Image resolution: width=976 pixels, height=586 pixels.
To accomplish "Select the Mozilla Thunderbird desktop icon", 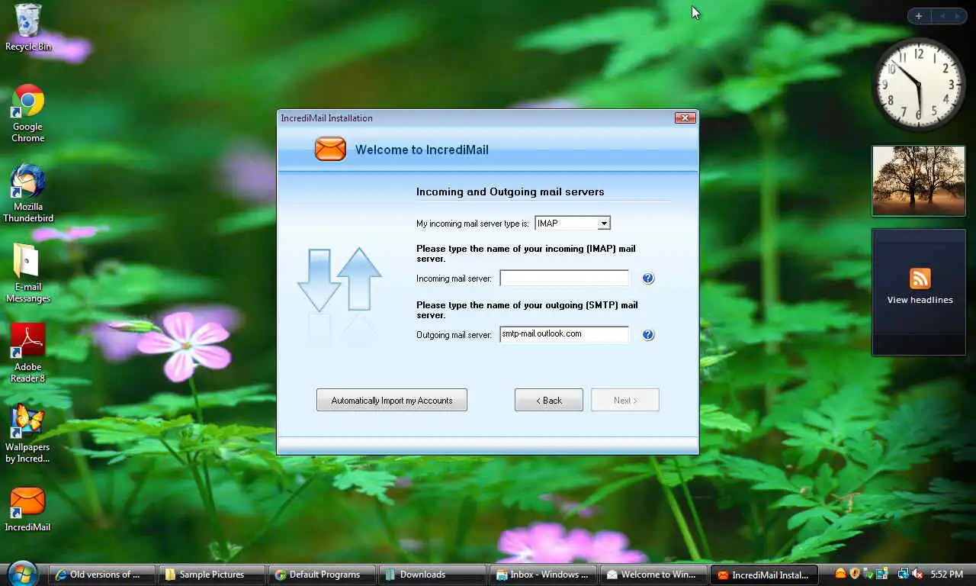I will (27, 193).
